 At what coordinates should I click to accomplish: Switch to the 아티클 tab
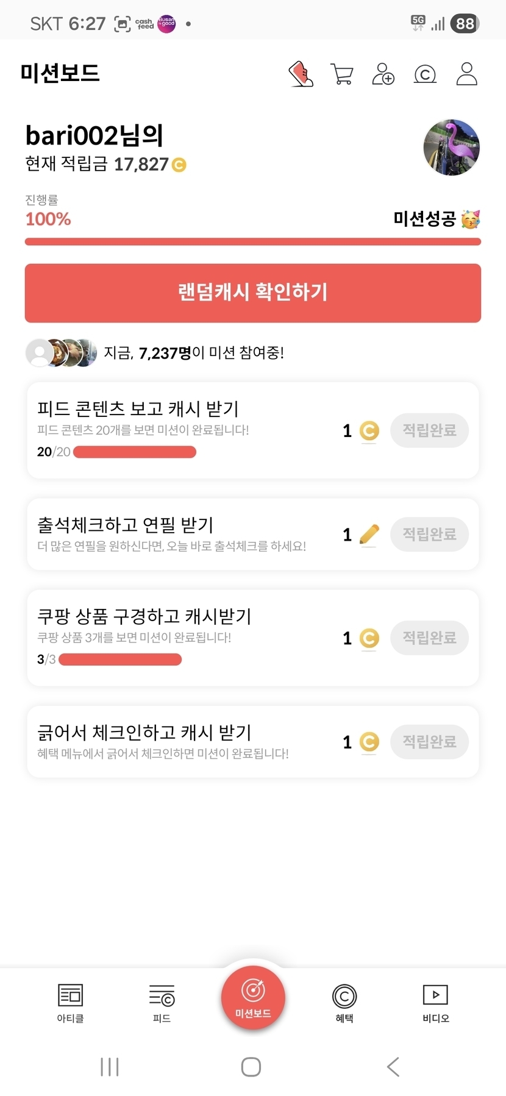(x=70, y=1003)
